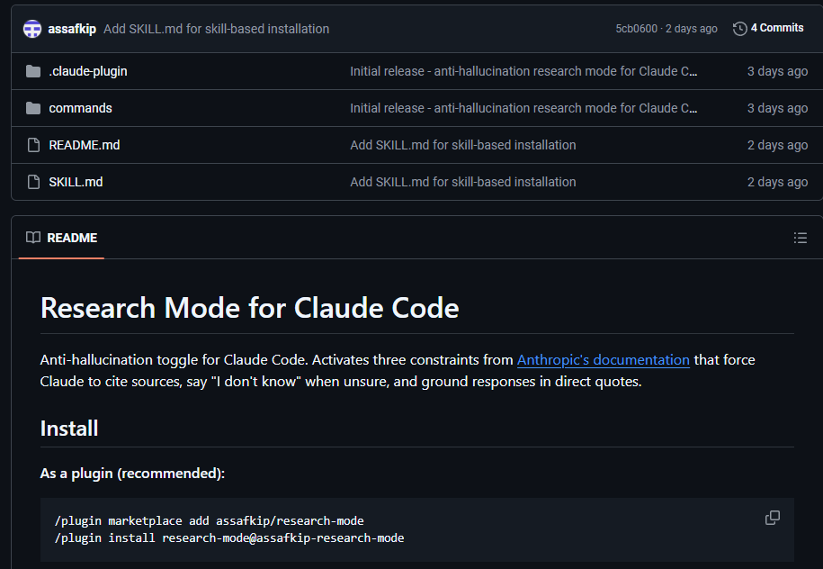Click the commit history clock icon
The image size is (823, 569).
[x=739, y=29]
